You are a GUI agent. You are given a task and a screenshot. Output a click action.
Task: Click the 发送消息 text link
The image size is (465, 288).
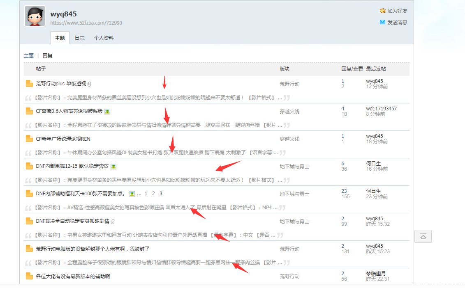[x=397, y=23]
